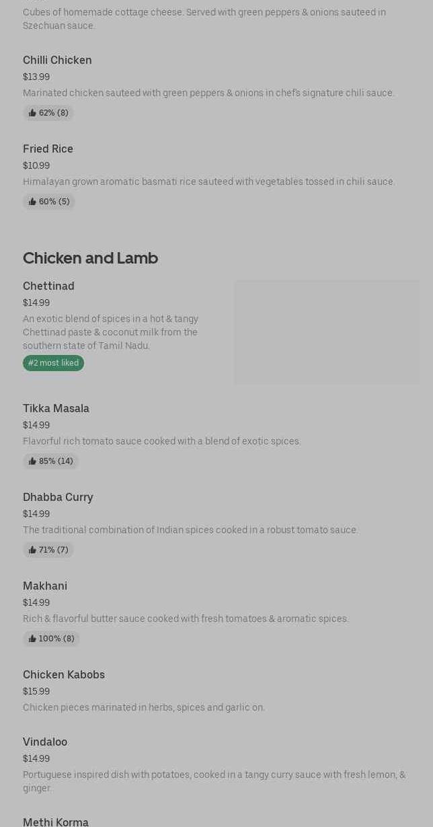Open the Chilli Chicken menu item

[57, 61]
